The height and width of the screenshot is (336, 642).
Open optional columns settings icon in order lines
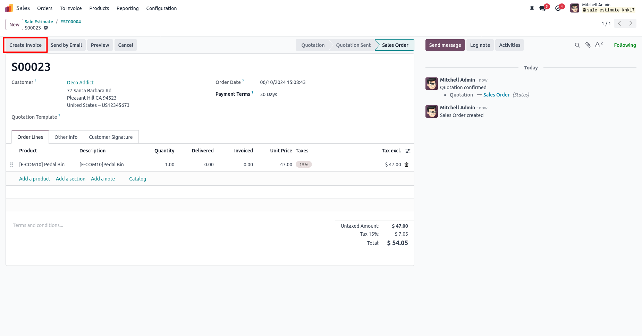[x=408, y=151]
